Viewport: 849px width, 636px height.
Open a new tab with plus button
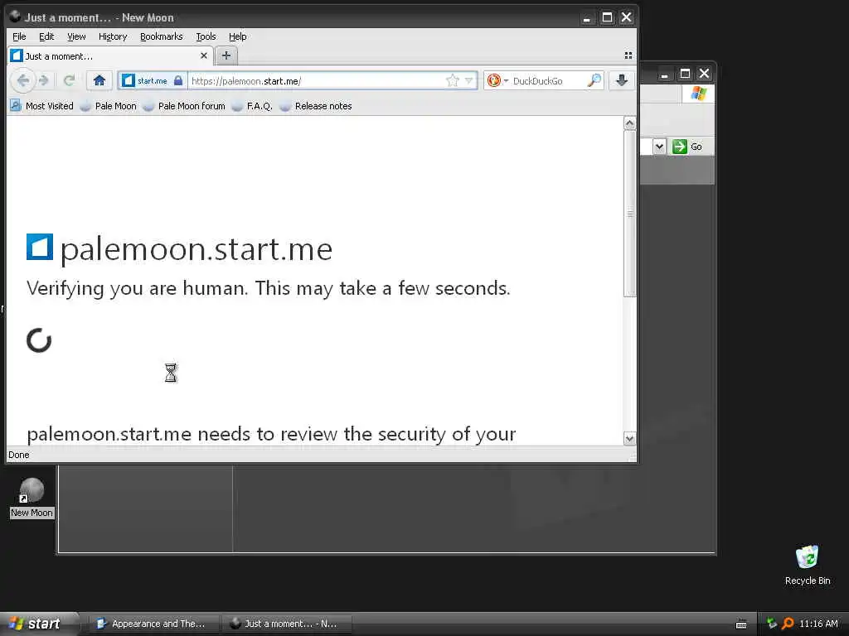click(x=226, y=55)
